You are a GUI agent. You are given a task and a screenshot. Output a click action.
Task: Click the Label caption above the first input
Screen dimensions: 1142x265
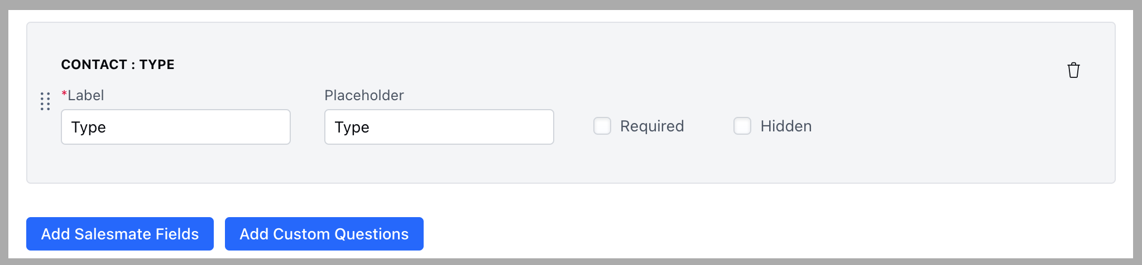85,95
